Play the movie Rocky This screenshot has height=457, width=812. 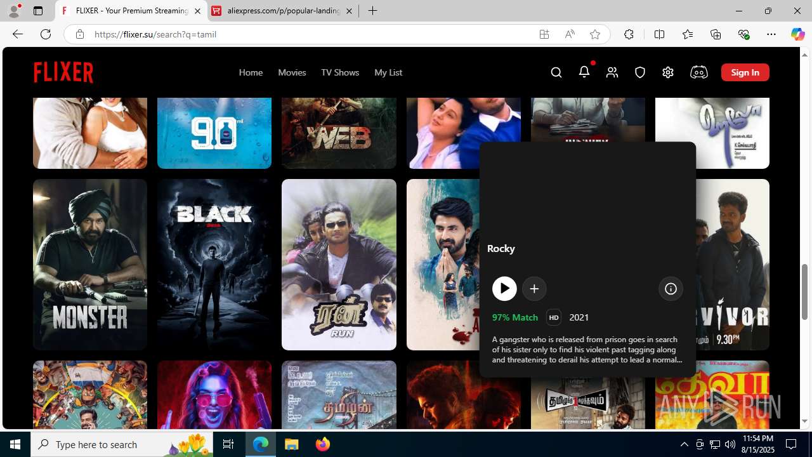504,289
